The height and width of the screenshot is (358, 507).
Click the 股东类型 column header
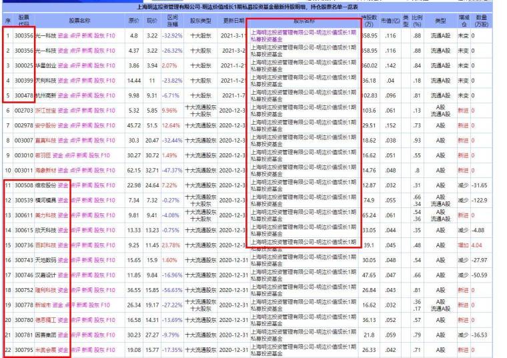[201, 21]
